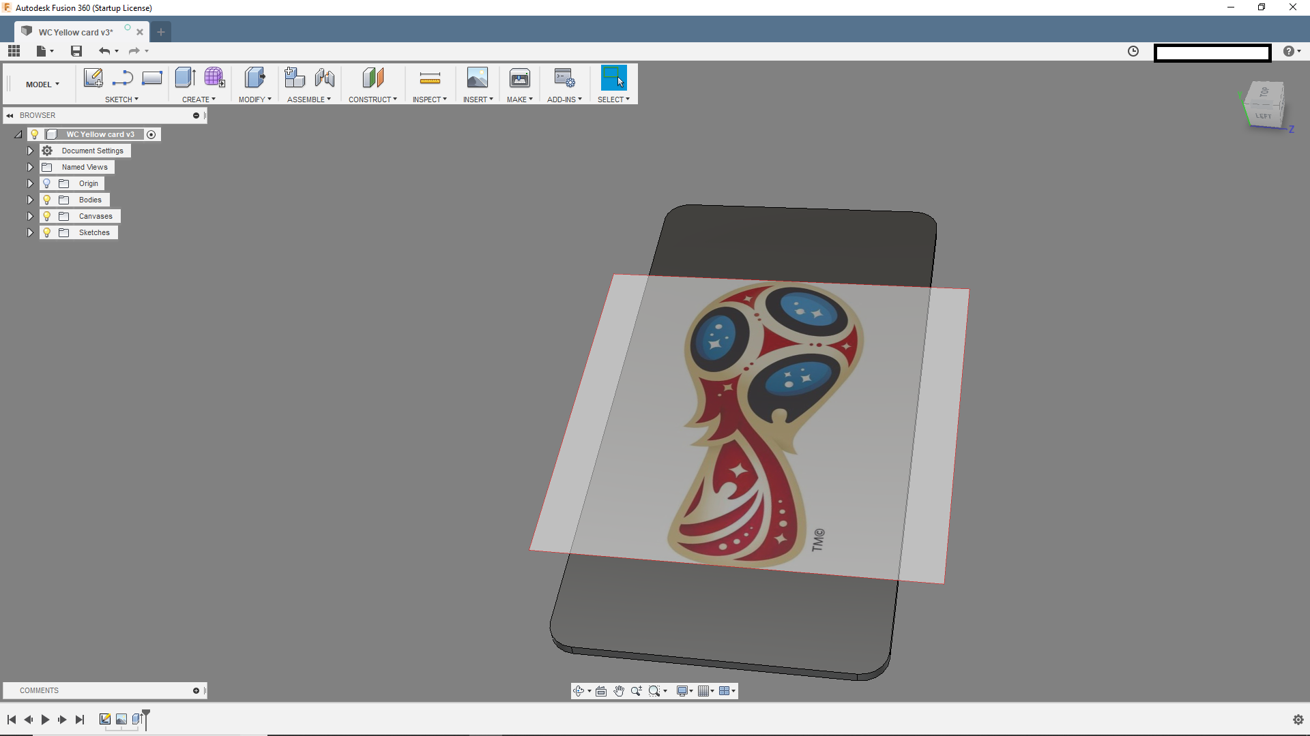Expand the Sketches folder node

click(30, 232)
